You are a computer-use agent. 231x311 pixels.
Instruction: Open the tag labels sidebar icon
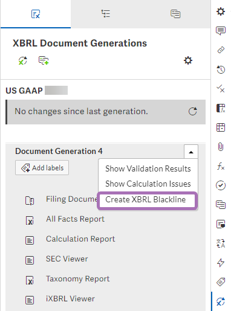click(221, 282)
